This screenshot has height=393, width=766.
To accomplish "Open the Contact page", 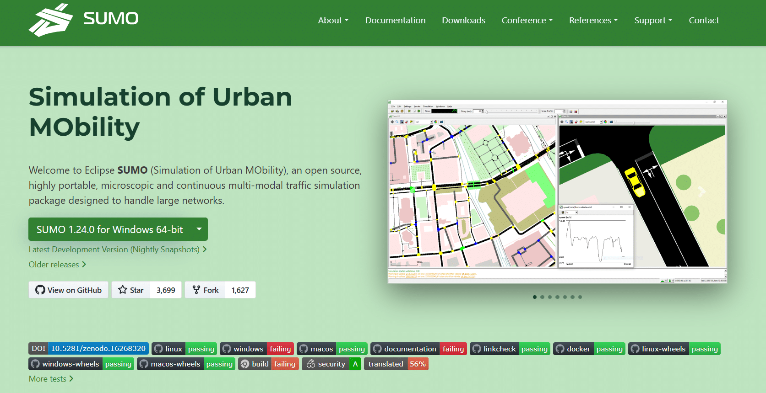I will 704,20.
